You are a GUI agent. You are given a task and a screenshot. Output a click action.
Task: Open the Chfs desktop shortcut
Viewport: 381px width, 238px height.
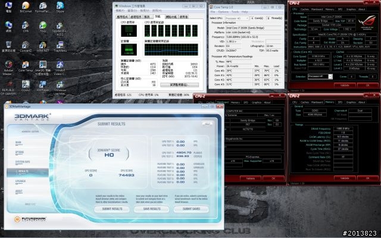26,27
